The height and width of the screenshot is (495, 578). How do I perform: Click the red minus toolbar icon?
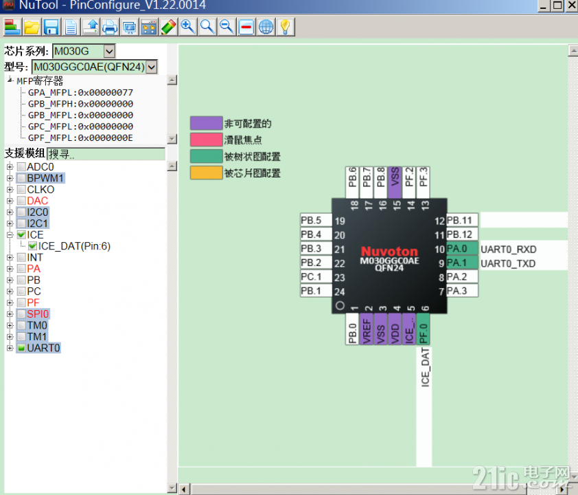pyautogui.click(x=246, y=27)
